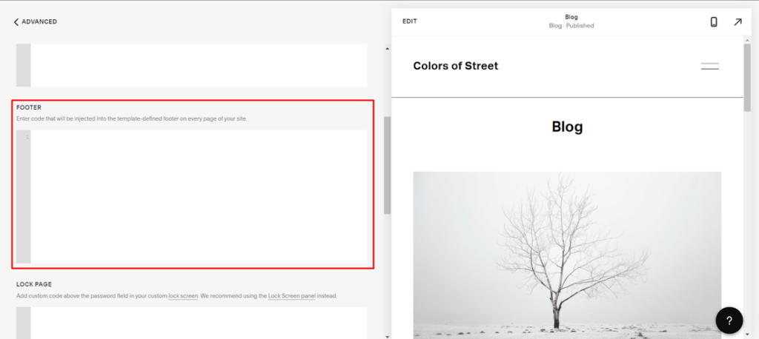Select the snowy tree blog image

coord(566,252)
